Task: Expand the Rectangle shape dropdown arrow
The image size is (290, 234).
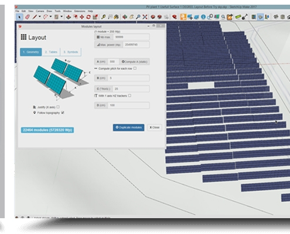Action: [x=62, y=17]
